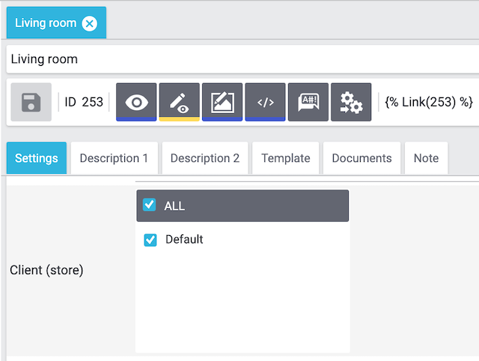
Task: Open the image edit icon
Action: (222, 102)
